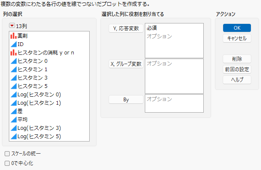Click the blue triangle icon beside 平均
This screenshot has width=261, height=170.
tap(13, 119)
